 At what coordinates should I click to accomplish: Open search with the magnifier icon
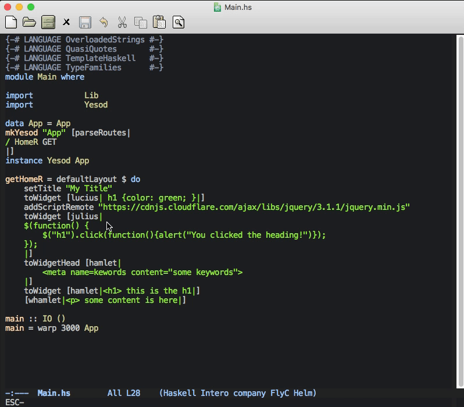[179, 23]
